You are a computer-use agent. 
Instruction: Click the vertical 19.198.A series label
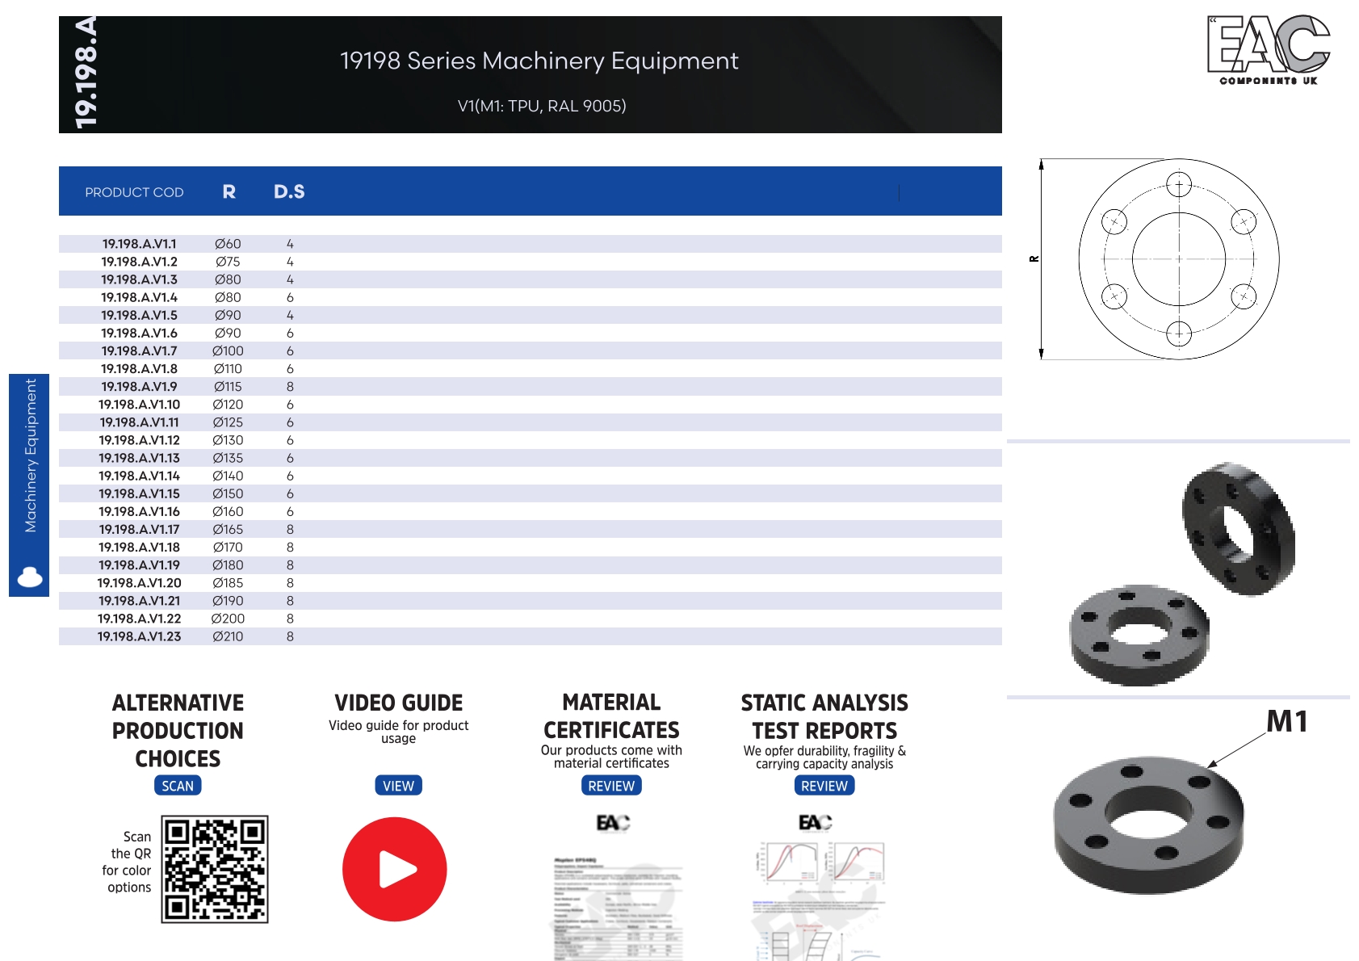(x=85, y=73)
